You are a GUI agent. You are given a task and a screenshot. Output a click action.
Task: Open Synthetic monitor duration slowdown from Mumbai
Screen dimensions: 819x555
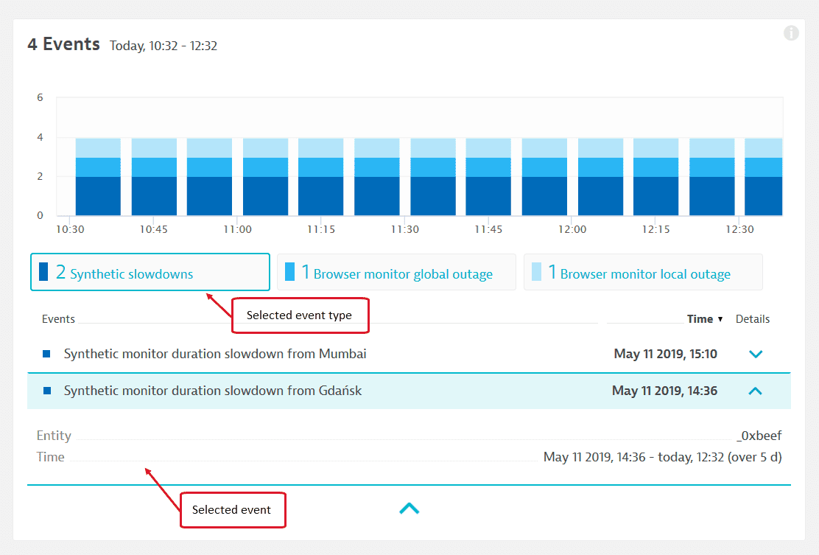(214, 354)
